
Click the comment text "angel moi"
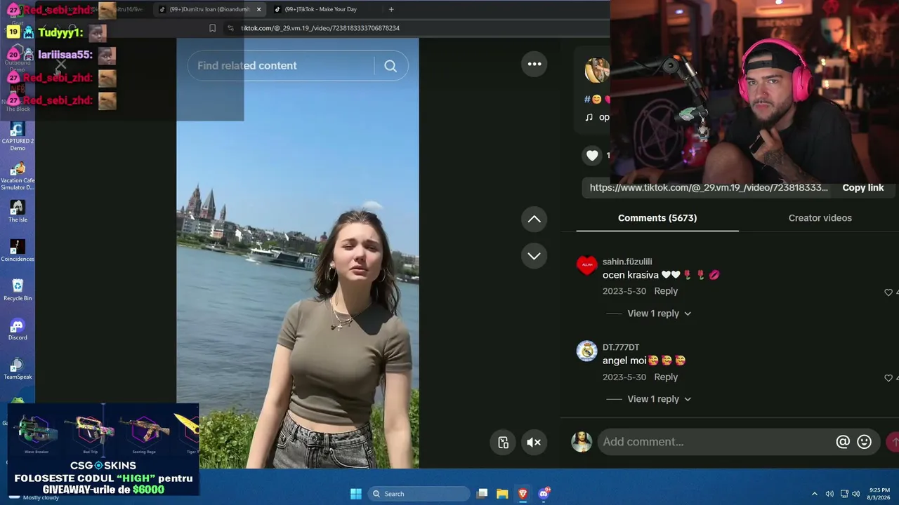[624, 361]
